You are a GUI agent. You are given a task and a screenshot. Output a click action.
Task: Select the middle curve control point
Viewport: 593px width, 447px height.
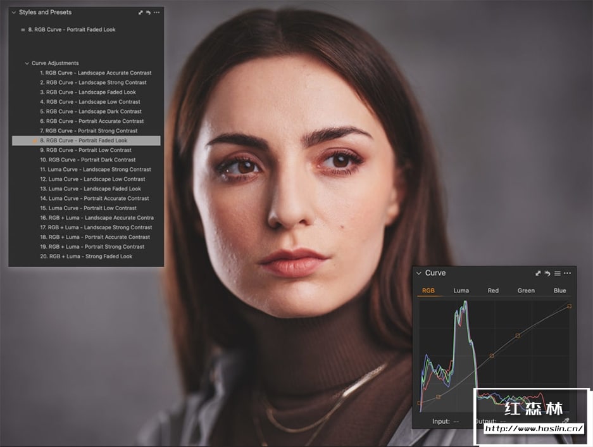click(x=492, y=356)
